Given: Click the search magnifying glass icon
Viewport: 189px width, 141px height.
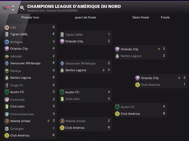Looking at the screenshot, I should 22,8.
